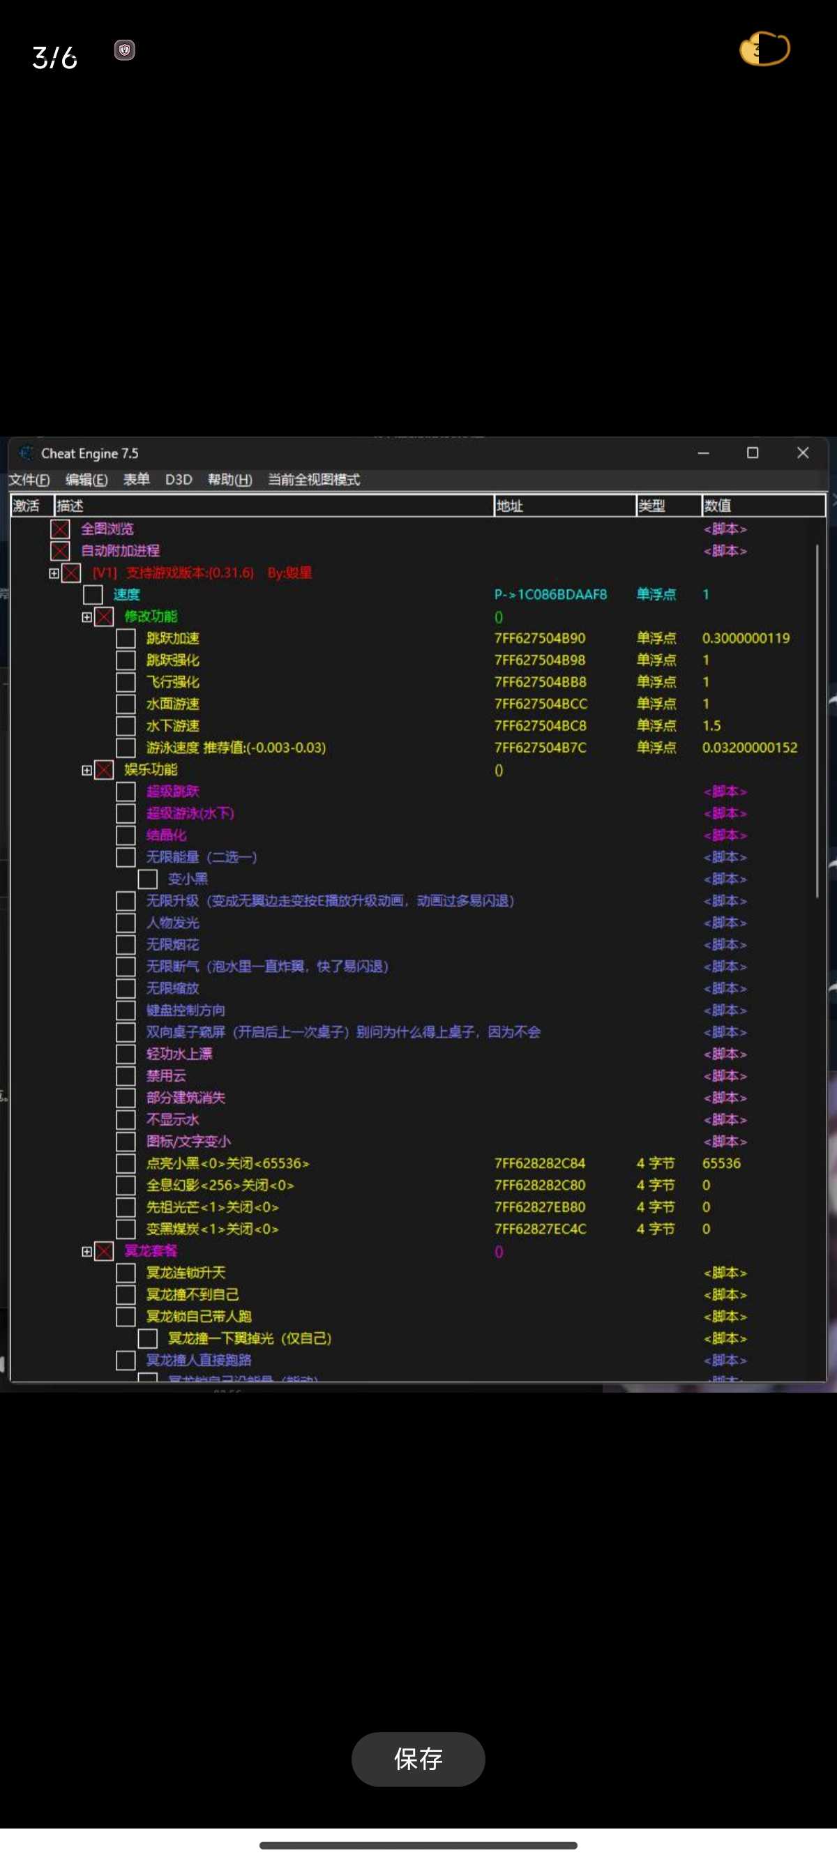The image size is (837, 1862).
Task: Tap the yellow round icon at top right
Action: [764, 48]
